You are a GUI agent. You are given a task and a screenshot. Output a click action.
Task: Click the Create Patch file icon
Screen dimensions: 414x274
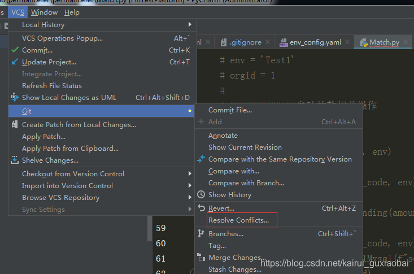coord(15,124)
